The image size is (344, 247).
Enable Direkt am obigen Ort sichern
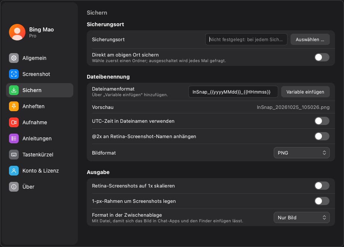click(x=322, y=57)
